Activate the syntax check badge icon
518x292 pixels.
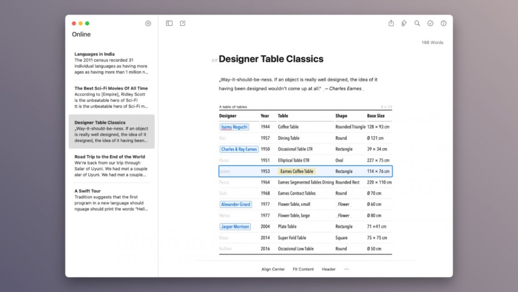pyautogui.click(x=430, y=23)
